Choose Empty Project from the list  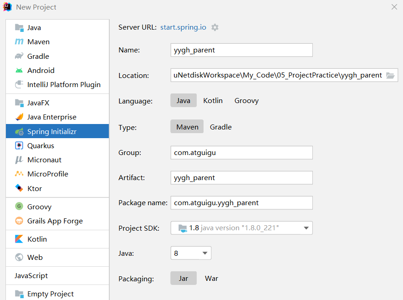[x=50, y=294]
